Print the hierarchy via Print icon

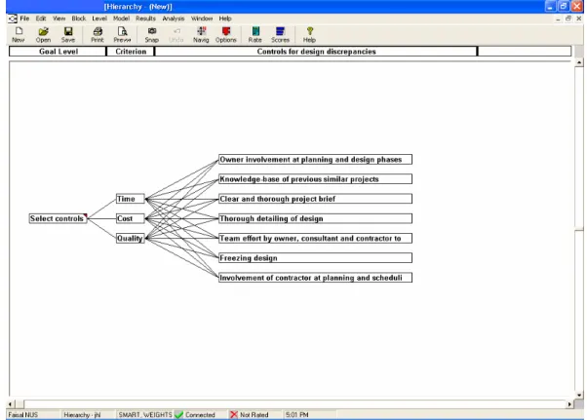click(x=98, y=35)
